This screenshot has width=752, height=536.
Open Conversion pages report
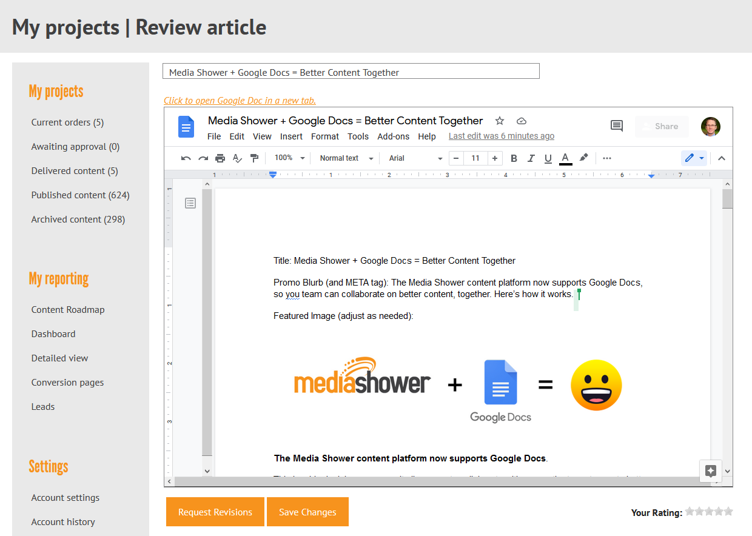[x=67, y=383]
